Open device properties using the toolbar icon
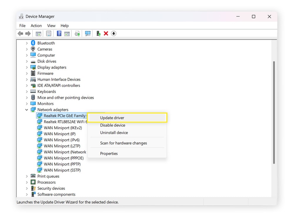This screenshot has width=294, height=218. click(x=49, y=33)
